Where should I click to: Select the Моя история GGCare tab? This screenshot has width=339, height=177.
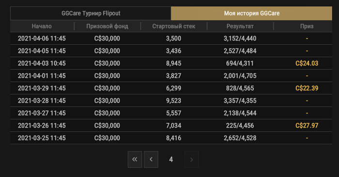tap(251, 14)
